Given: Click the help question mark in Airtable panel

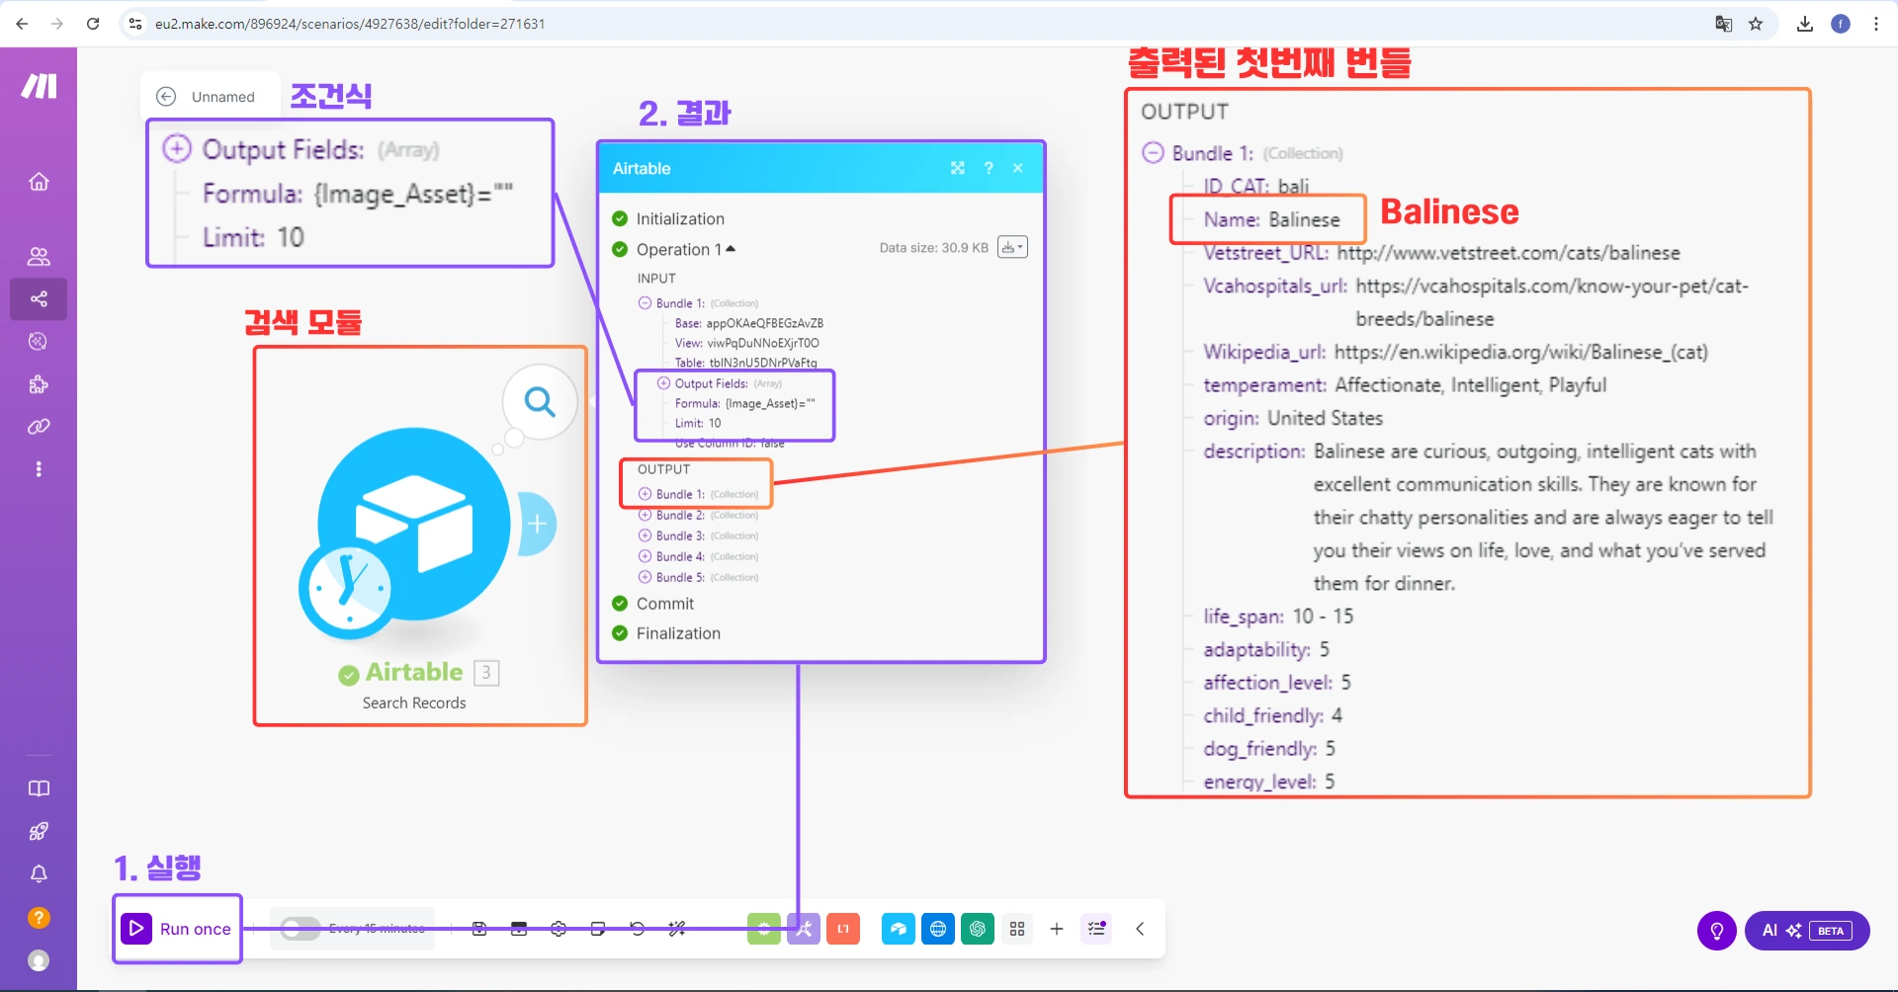Looking at the screenshot, I should [x=989, y=168].
